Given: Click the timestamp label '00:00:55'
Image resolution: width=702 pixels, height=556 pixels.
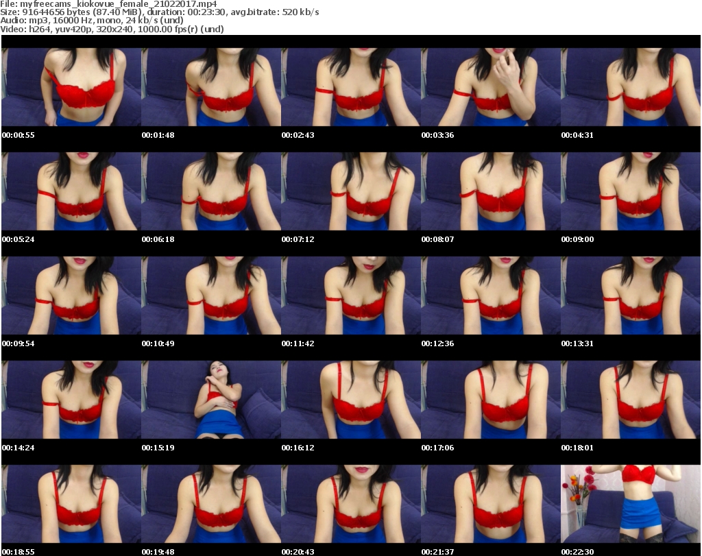Looking at the screenshot, I should coord(19,135).
